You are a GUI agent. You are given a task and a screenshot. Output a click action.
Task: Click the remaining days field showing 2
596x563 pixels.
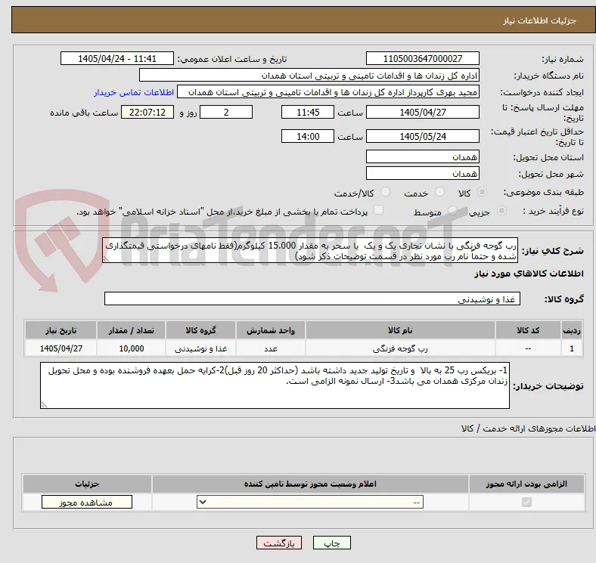(x=226, y=112)
